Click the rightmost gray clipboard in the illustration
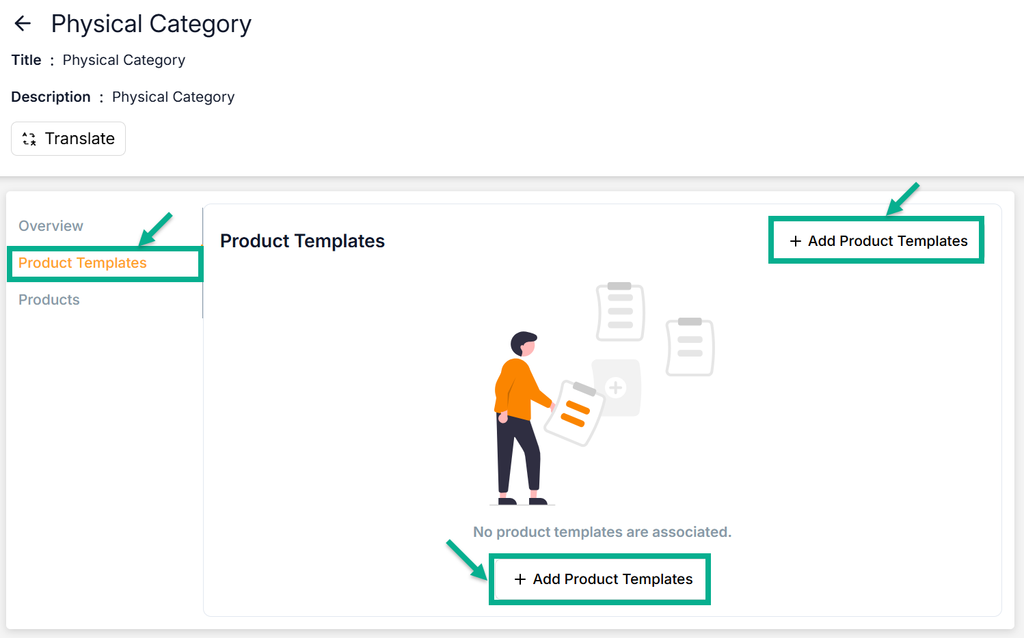The height and width of the screenshot is (638, 1024). pyautogui.click(x=690, y=346)
